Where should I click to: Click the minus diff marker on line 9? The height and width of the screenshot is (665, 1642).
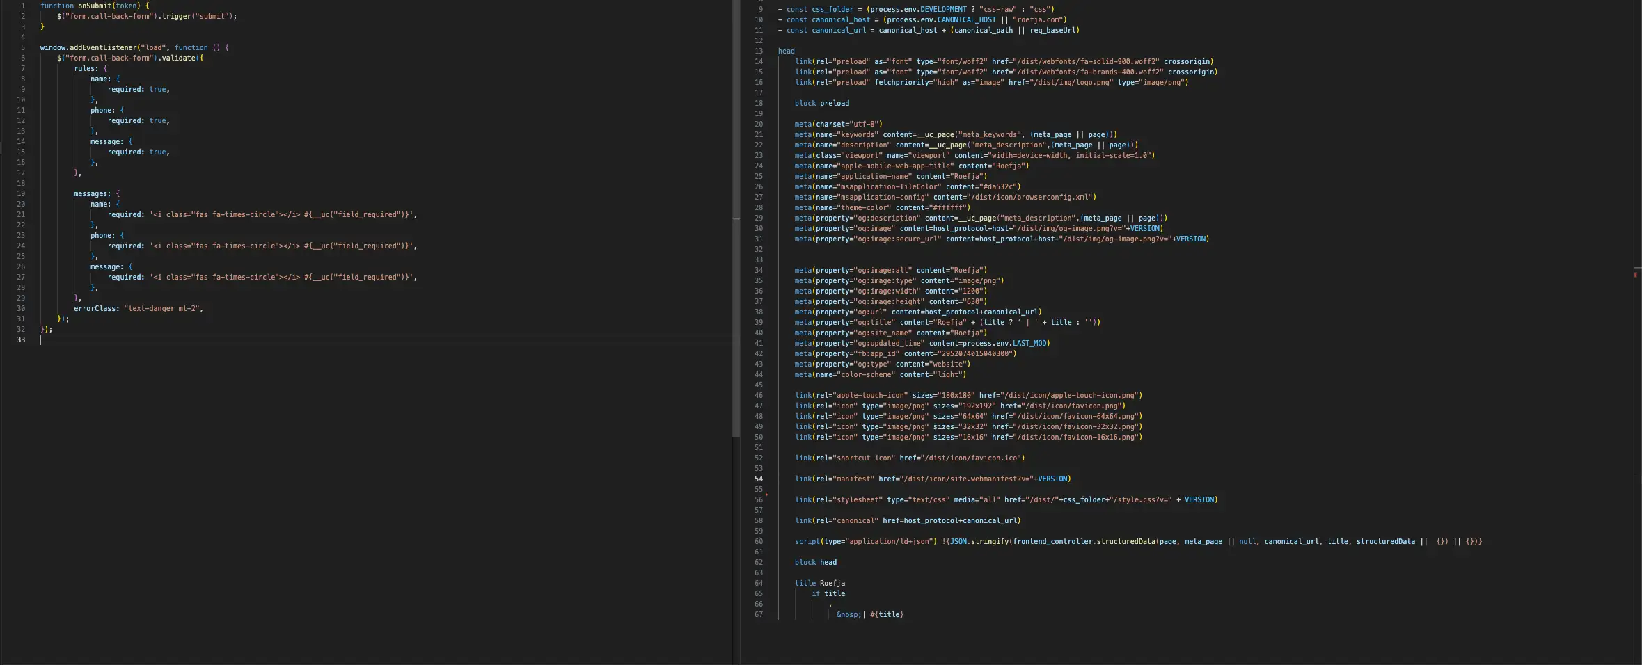click(780, 9)
